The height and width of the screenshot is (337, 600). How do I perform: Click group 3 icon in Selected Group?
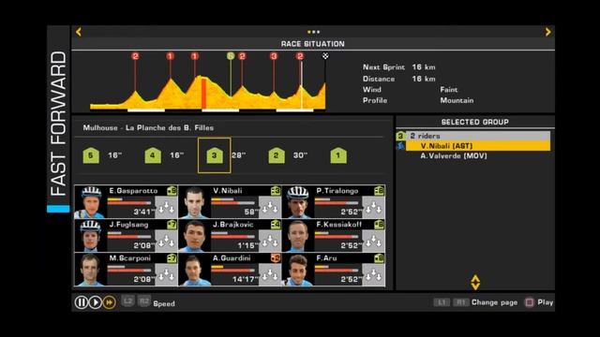(x=400, y=136)
